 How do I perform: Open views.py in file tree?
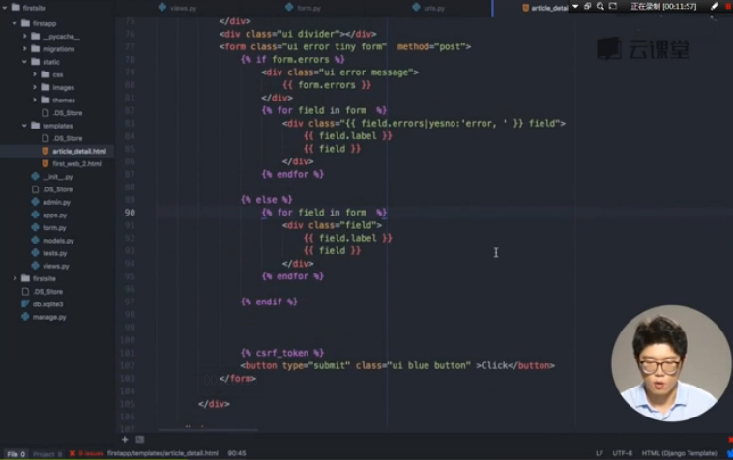[x=56, y=266]
